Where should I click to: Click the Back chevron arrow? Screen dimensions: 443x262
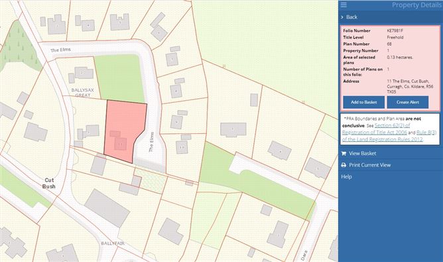(x=342, y=17)
